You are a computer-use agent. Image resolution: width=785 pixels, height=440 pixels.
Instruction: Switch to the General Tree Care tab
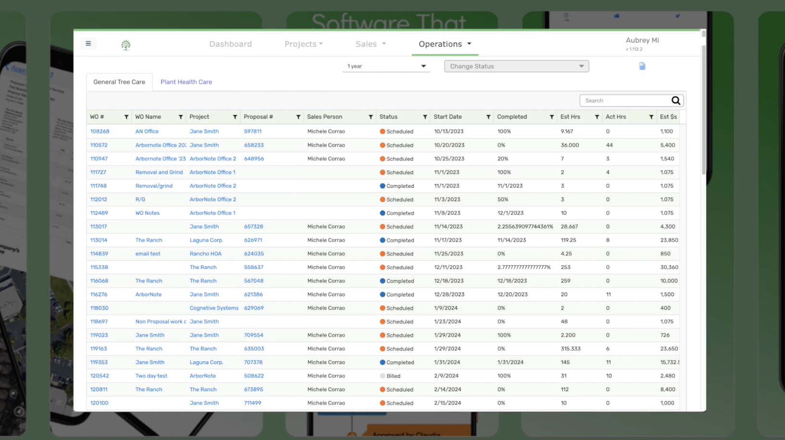[x=119, y=82]
